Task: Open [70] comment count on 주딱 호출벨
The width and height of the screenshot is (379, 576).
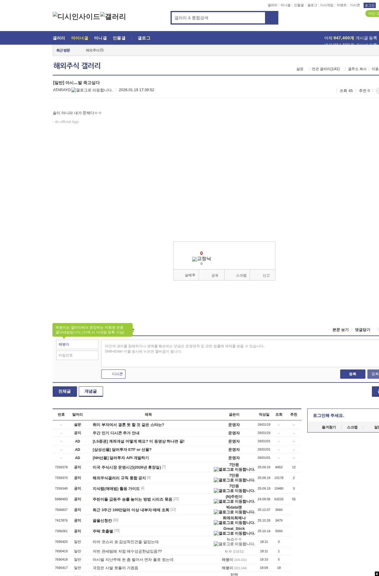Action: tap(117, 531)
